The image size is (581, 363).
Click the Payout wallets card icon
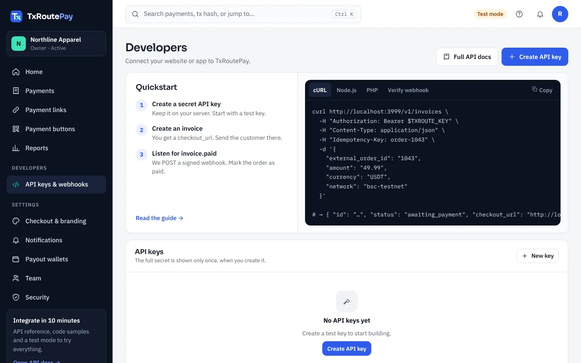click(x=16, y=259)
